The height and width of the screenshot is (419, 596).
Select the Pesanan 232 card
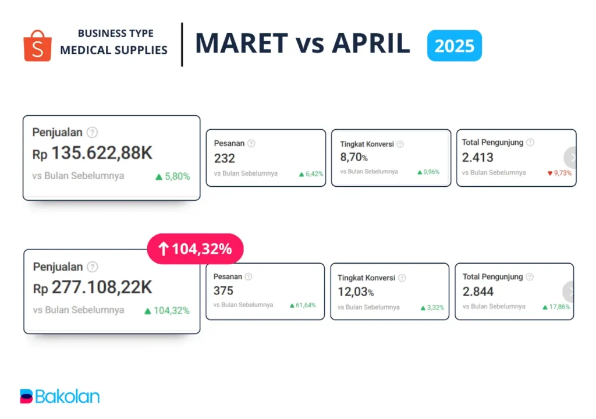[x=265, y=158]
